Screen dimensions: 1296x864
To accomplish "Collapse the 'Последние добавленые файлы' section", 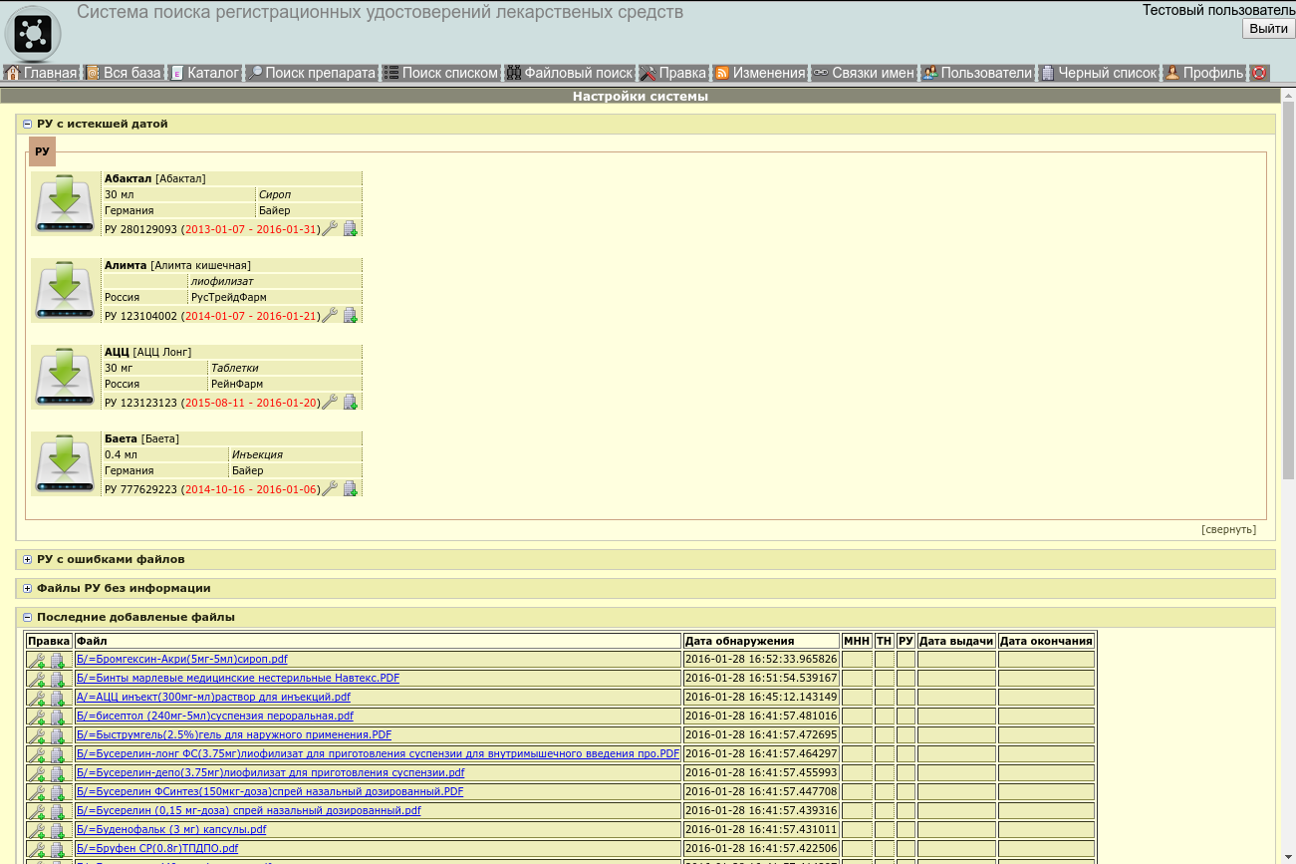I will point(28,618).
